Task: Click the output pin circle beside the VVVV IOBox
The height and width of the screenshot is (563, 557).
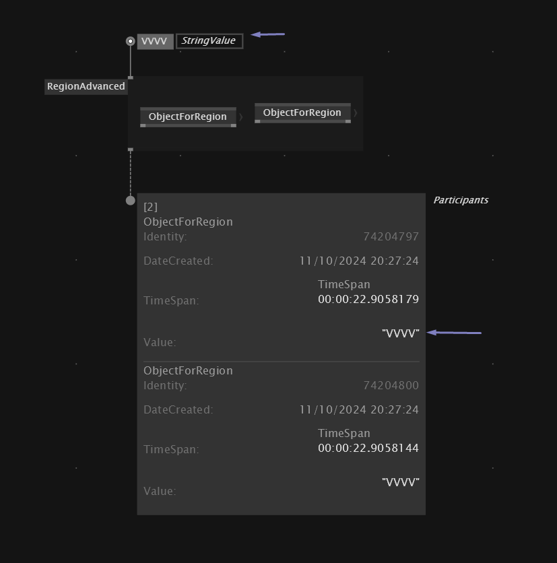Action: [x=131, y=41]
